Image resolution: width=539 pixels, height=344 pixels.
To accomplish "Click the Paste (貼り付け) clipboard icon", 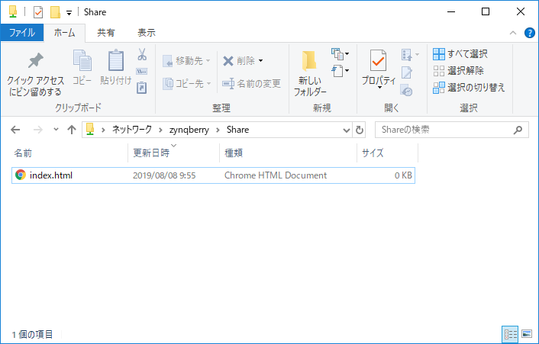I will tap(116, 62).
